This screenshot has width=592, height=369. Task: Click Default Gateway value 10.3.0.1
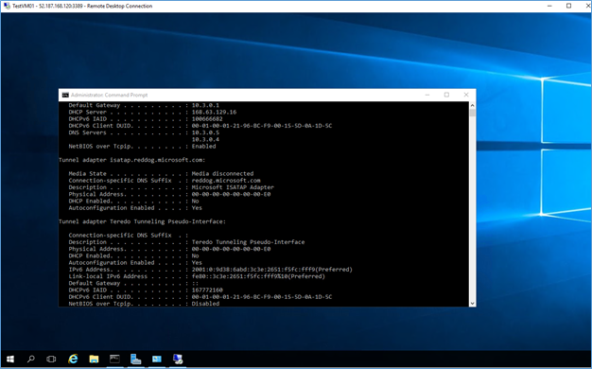[x=205, y=105]
